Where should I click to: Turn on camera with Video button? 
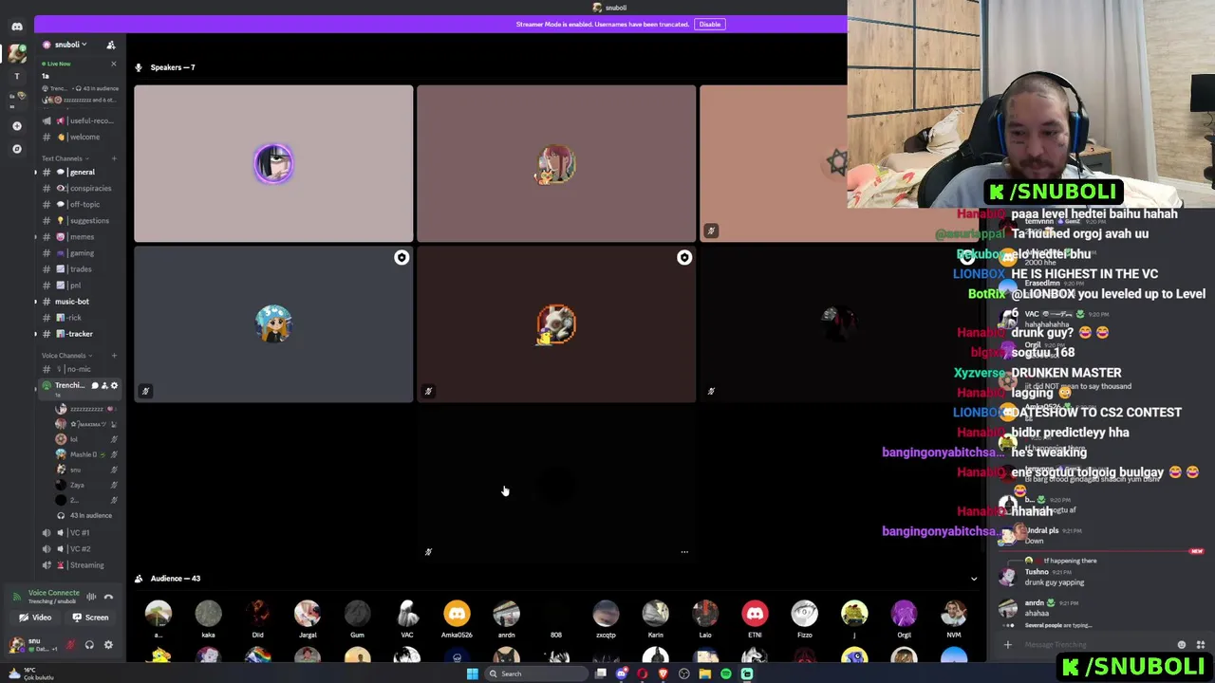pyautogui.click(x=35, y=618)
